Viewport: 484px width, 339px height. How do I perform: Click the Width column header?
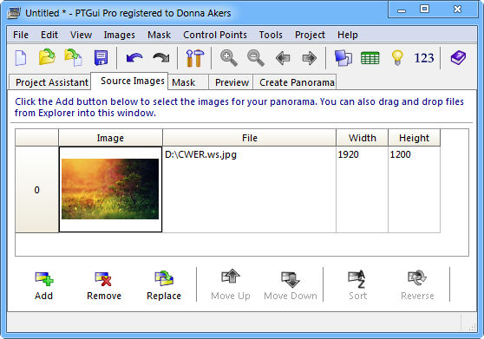point(362,138)
